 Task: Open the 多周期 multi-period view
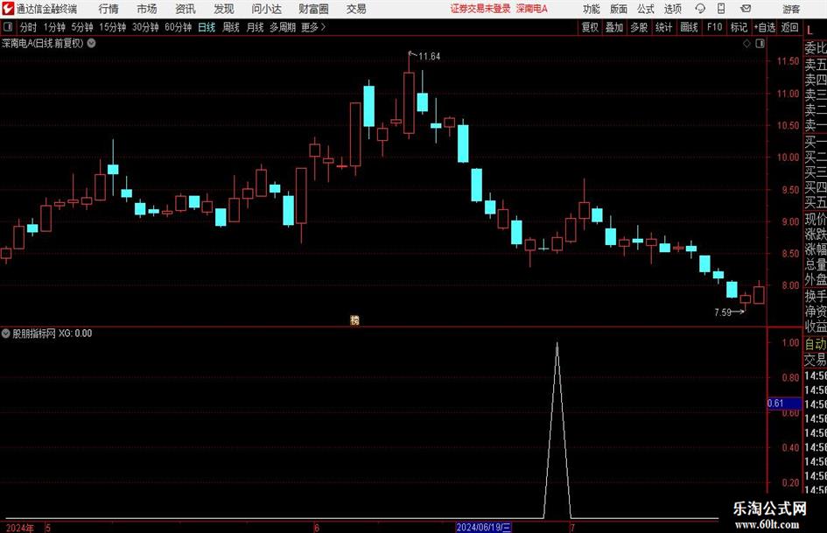(x=283, y=27)
